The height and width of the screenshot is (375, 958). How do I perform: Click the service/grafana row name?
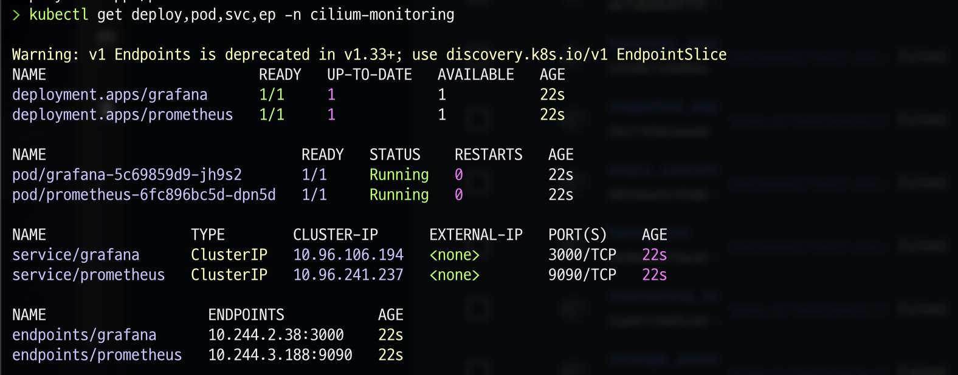tap(76, 255)
